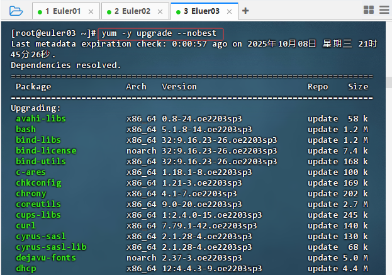This screenshot has height=275, width=392.
Task: Click version 4.1-7.oe2203sp3 of chrony
Action: click(x=199, y=194)
